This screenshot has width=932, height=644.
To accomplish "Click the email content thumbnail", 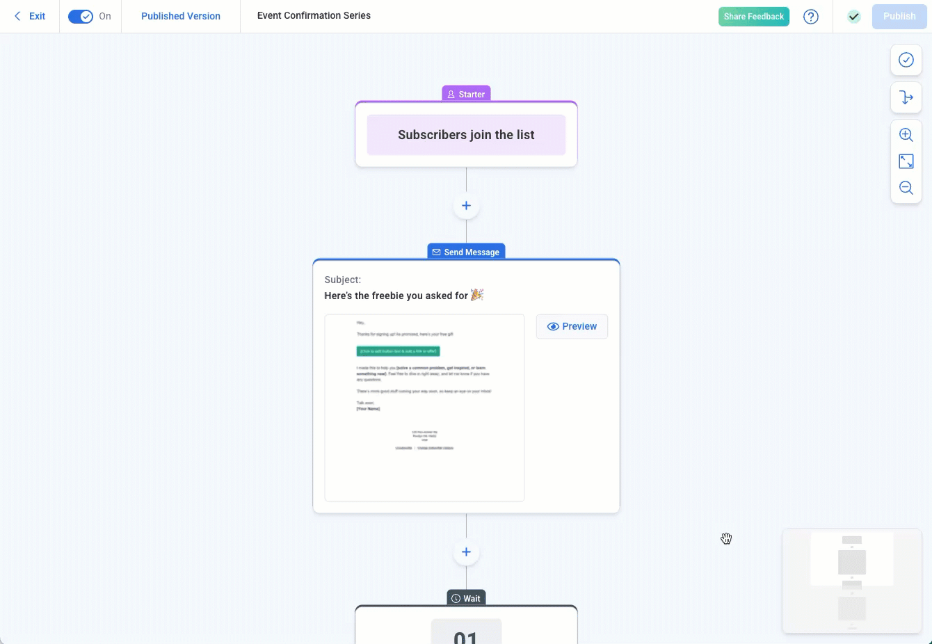I will [424, 408].
